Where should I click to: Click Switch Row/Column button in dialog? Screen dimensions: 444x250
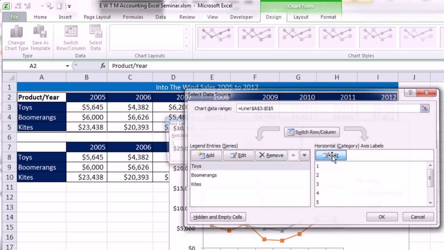[311, 132]
